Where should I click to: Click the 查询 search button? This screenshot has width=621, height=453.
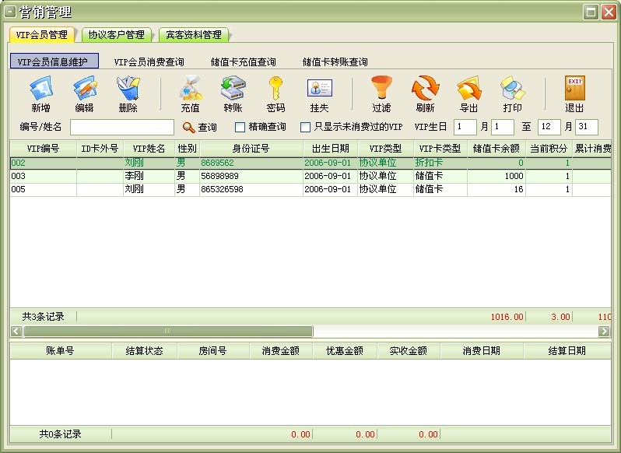(x=200, y=127)
